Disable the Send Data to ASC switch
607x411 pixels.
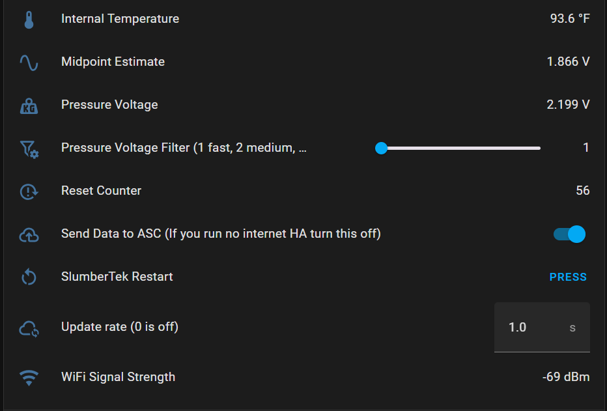(569, 234)
